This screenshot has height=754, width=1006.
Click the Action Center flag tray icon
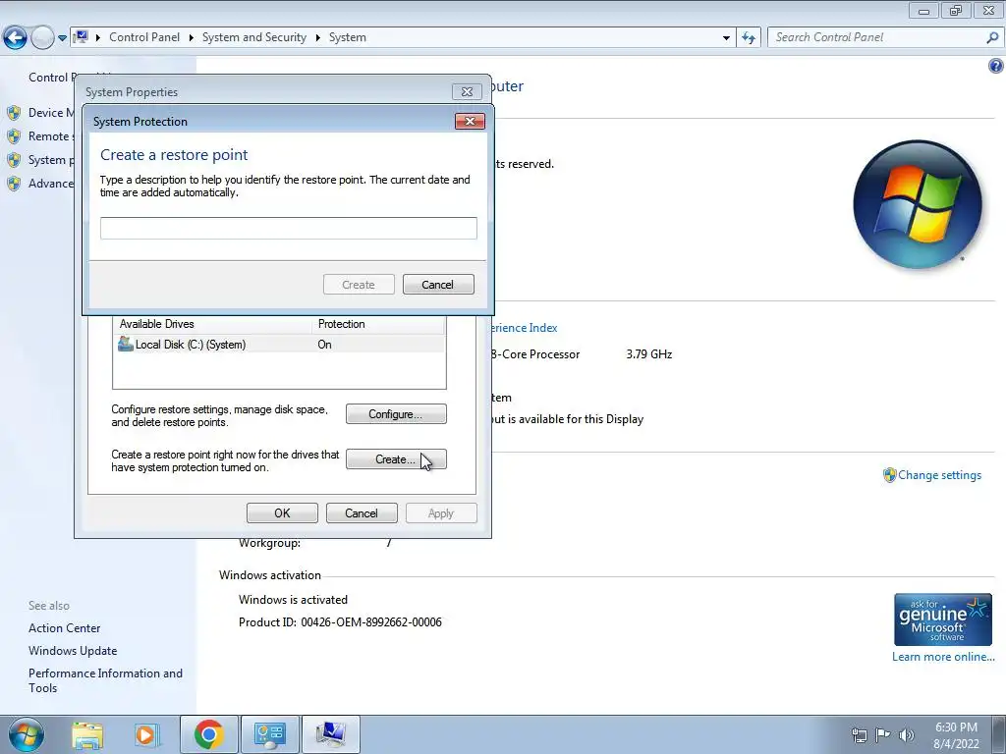(x=883, y=734)
